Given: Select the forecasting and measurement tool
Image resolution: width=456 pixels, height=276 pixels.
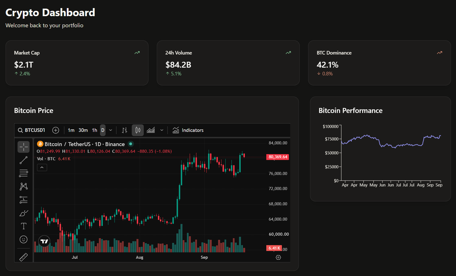Looking at the screenshot, I should point(24,200).
